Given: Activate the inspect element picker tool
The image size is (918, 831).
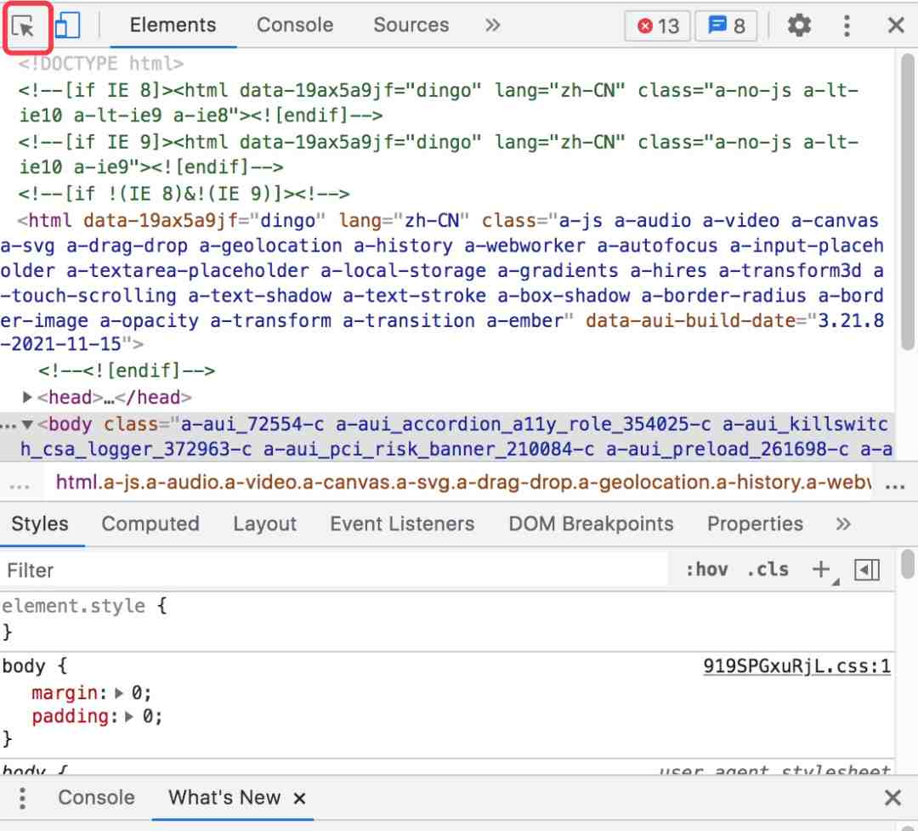Looking at the screenshot, I should (24, 27).
